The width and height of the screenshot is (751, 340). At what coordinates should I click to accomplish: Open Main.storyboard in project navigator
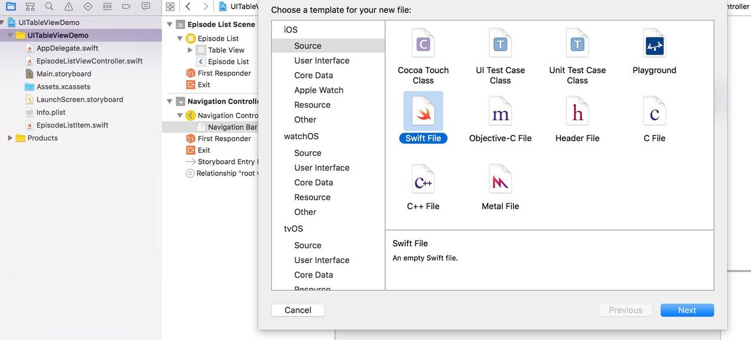[x=64, y=74]
